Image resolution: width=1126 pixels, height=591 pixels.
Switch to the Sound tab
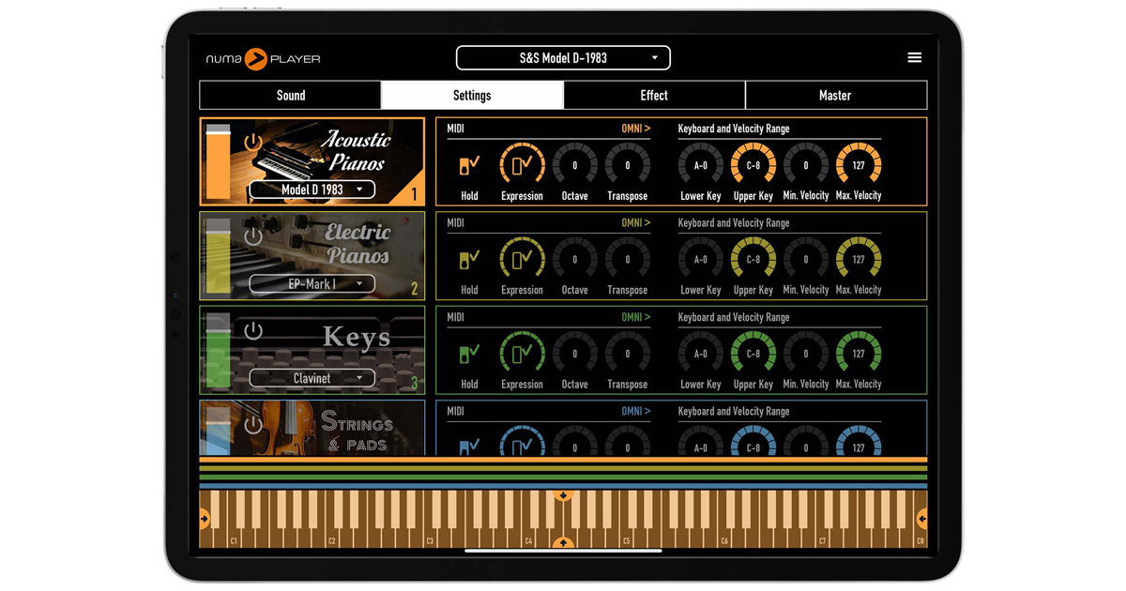point(291,96)
